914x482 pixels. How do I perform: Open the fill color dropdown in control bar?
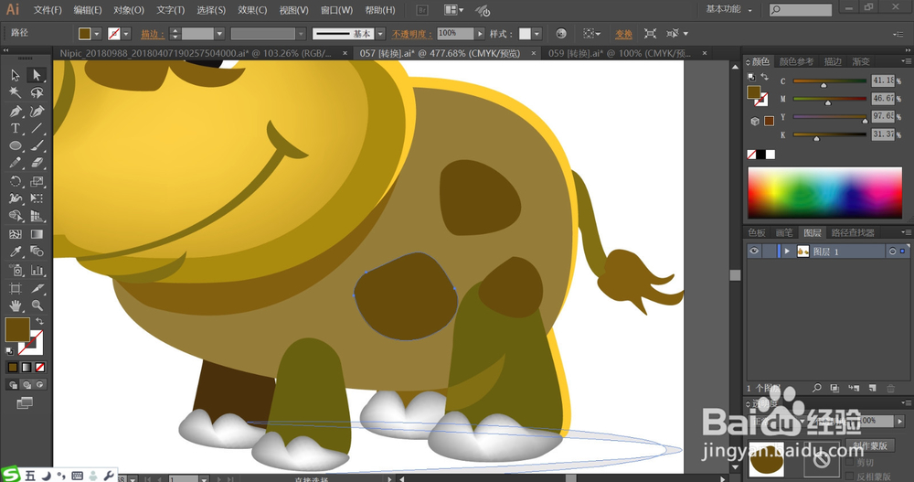tap(97, 34)
